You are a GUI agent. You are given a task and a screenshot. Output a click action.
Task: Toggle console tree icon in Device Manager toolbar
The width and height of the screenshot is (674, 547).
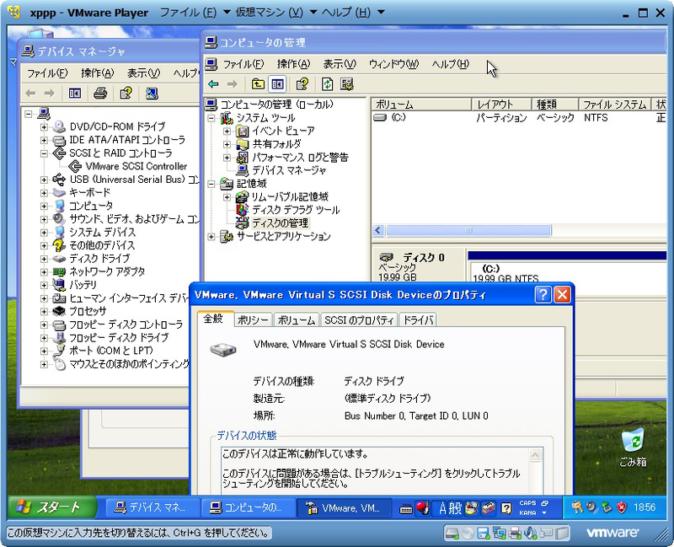click(x=75, y=93)
